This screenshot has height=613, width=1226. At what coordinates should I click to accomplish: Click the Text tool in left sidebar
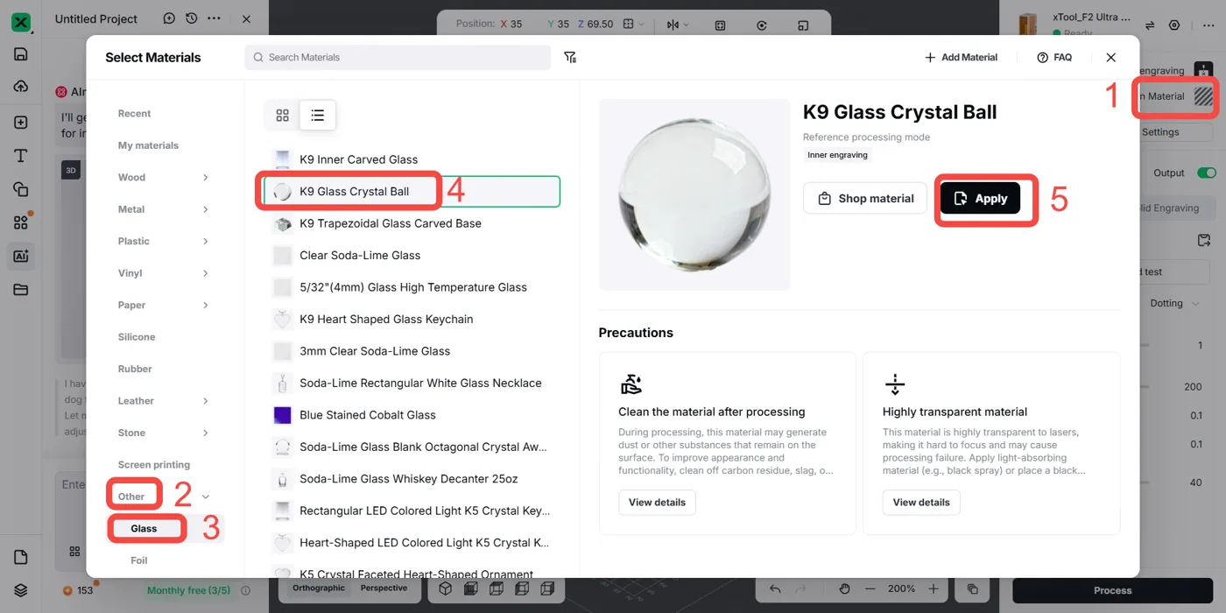coord(21,156)
